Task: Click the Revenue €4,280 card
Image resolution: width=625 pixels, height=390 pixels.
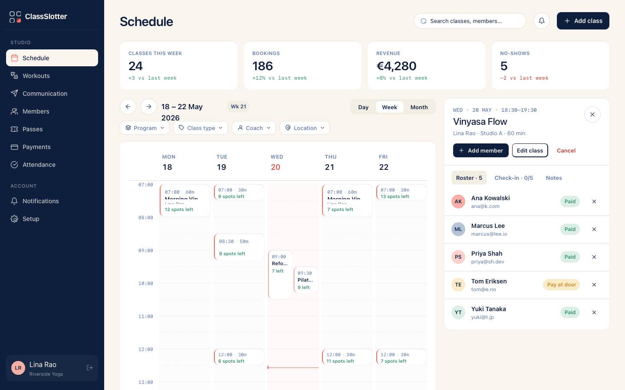Action: (427, 65)
